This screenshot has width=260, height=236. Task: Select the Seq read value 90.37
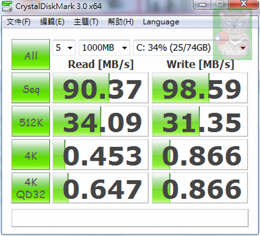point(101,88)
